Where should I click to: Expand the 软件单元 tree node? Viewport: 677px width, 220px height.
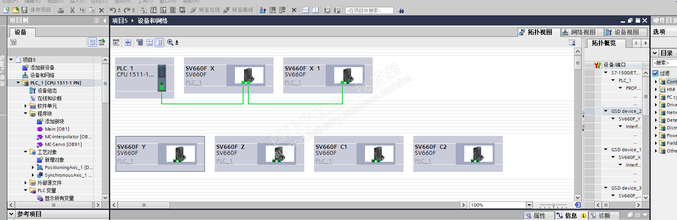pyautogui.click(x=26, y=106)
